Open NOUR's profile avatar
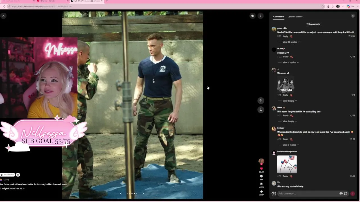 tap(274, 50)
